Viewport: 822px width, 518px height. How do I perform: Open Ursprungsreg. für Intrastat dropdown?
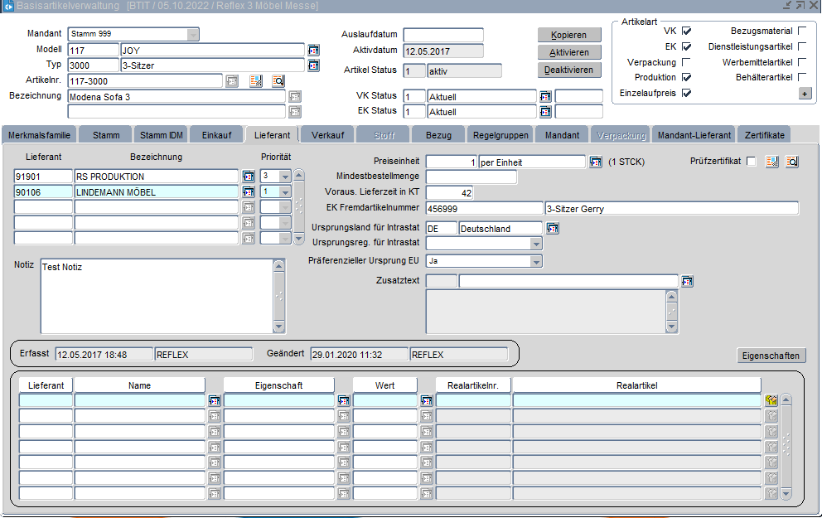point(536,244)
